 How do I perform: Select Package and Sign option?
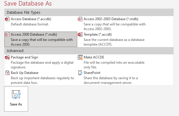click(41, 62)
